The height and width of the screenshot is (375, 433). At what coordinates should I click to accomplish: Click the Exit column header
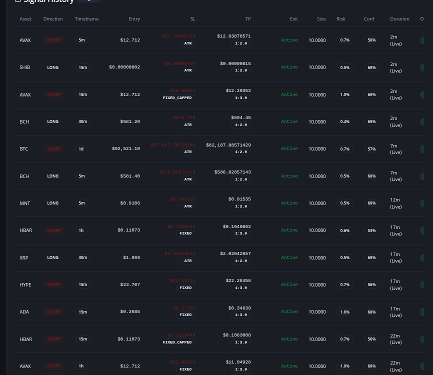click(x=294, y=19)
